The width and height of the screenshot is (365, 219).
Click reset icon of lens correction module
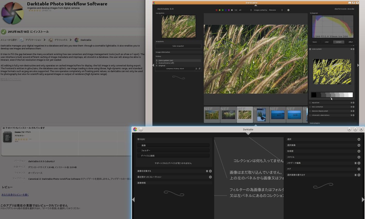354,107
